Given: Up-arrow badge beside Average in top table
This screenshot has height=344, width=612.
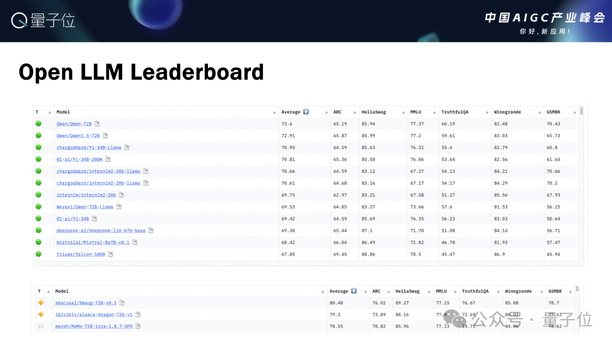Looking at the screenshot, I should [x=306, y=112].
